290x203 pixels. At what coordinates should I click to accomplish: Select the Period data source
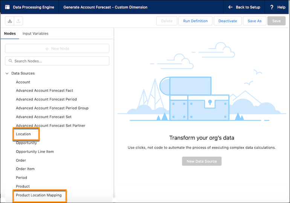[x=21, y=177]
